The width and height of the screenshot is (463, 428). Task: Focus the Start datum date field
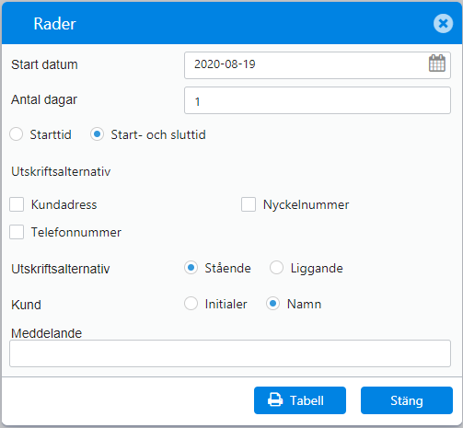point(318,65)
